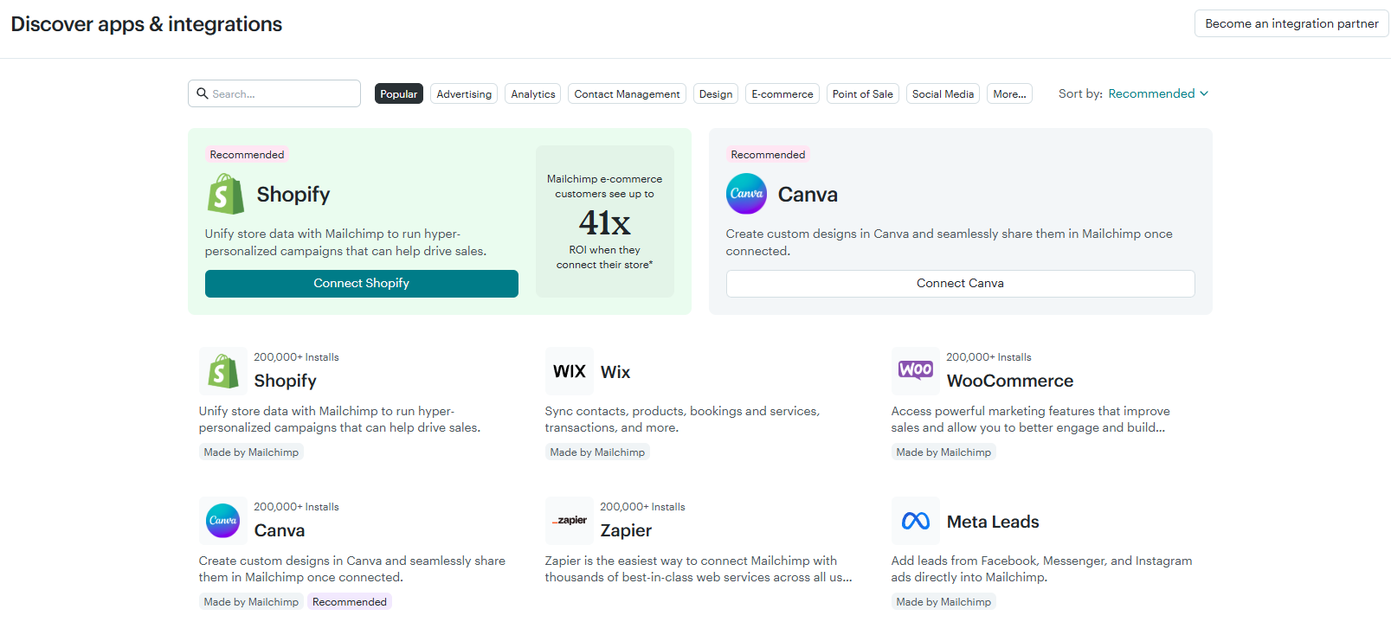This screenshot has width=1391, height=622.
Task: Click the Meta Leads description text
Action: [x=1041, y=569]
